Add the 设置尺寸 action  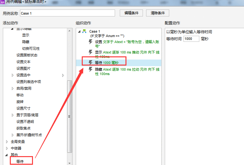coord(23,108)
